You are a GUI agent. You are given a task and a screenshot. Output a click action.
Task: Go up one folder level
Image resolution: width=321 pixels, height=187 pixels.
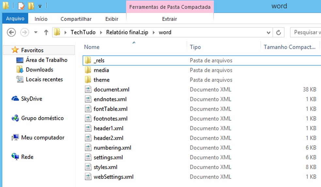(x=46, y=32)
